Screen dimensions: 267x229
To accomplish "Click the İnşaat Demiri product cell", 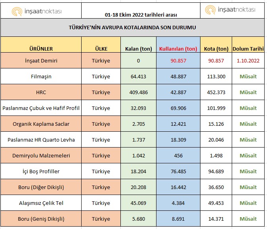I will [41, 61].
